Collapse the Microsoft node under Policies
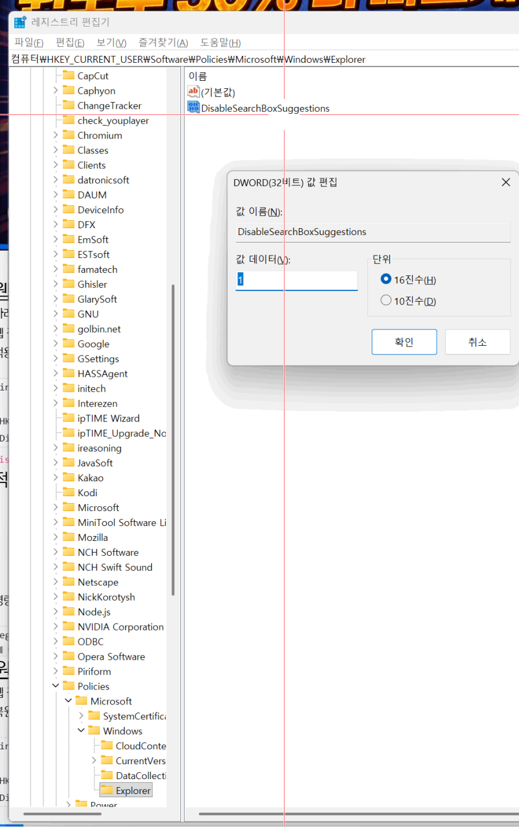This screenshot has height=827, width=519. [68, 701]
